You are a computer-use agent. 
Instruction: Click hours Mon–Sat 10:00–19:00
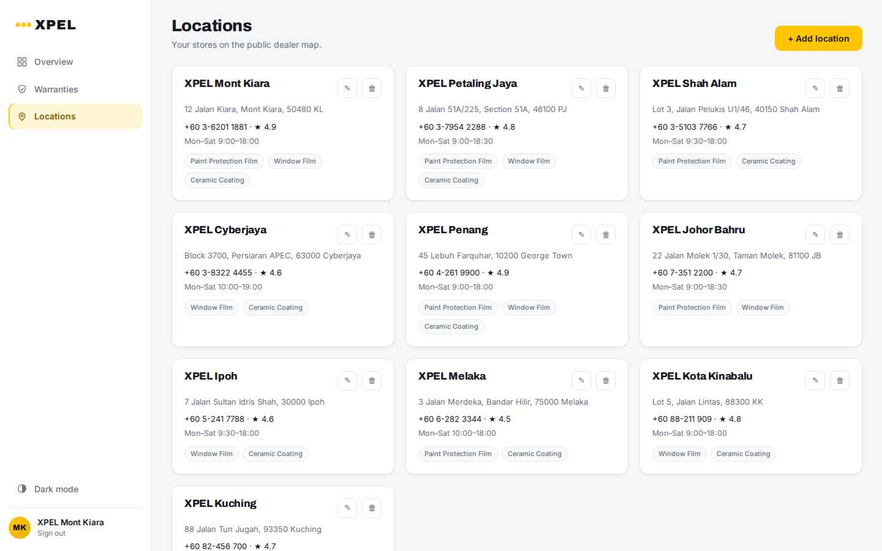click(x=223, y=287)
